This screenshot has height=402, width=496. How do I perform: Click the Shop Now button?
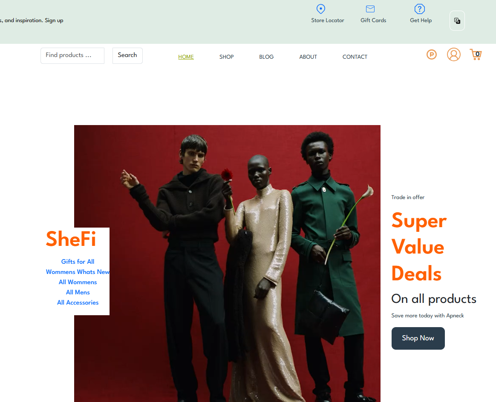[x=418, y=338]
